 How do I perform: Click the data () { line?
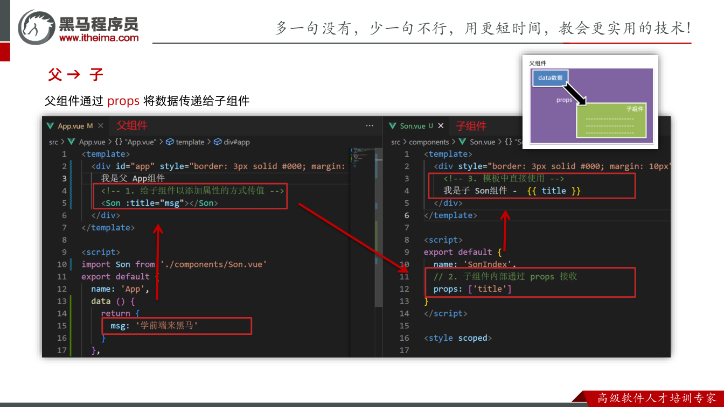113,301
